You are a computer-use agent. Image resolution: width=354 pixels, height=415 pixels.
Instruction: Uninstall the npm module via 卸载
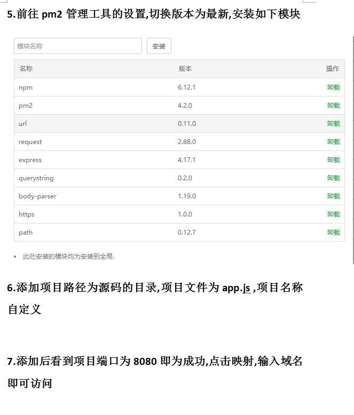point(333,87)
